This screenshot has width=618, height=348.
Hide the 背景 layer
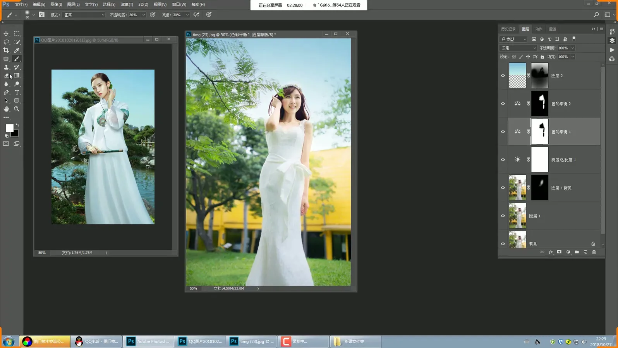[x=503, y=244]
